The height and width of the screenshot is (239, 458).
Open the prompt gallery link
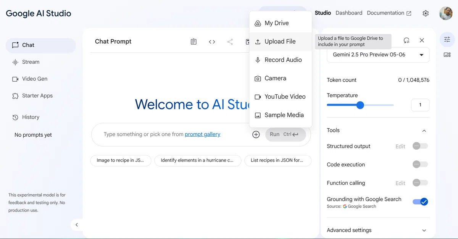tap(202, 134)
